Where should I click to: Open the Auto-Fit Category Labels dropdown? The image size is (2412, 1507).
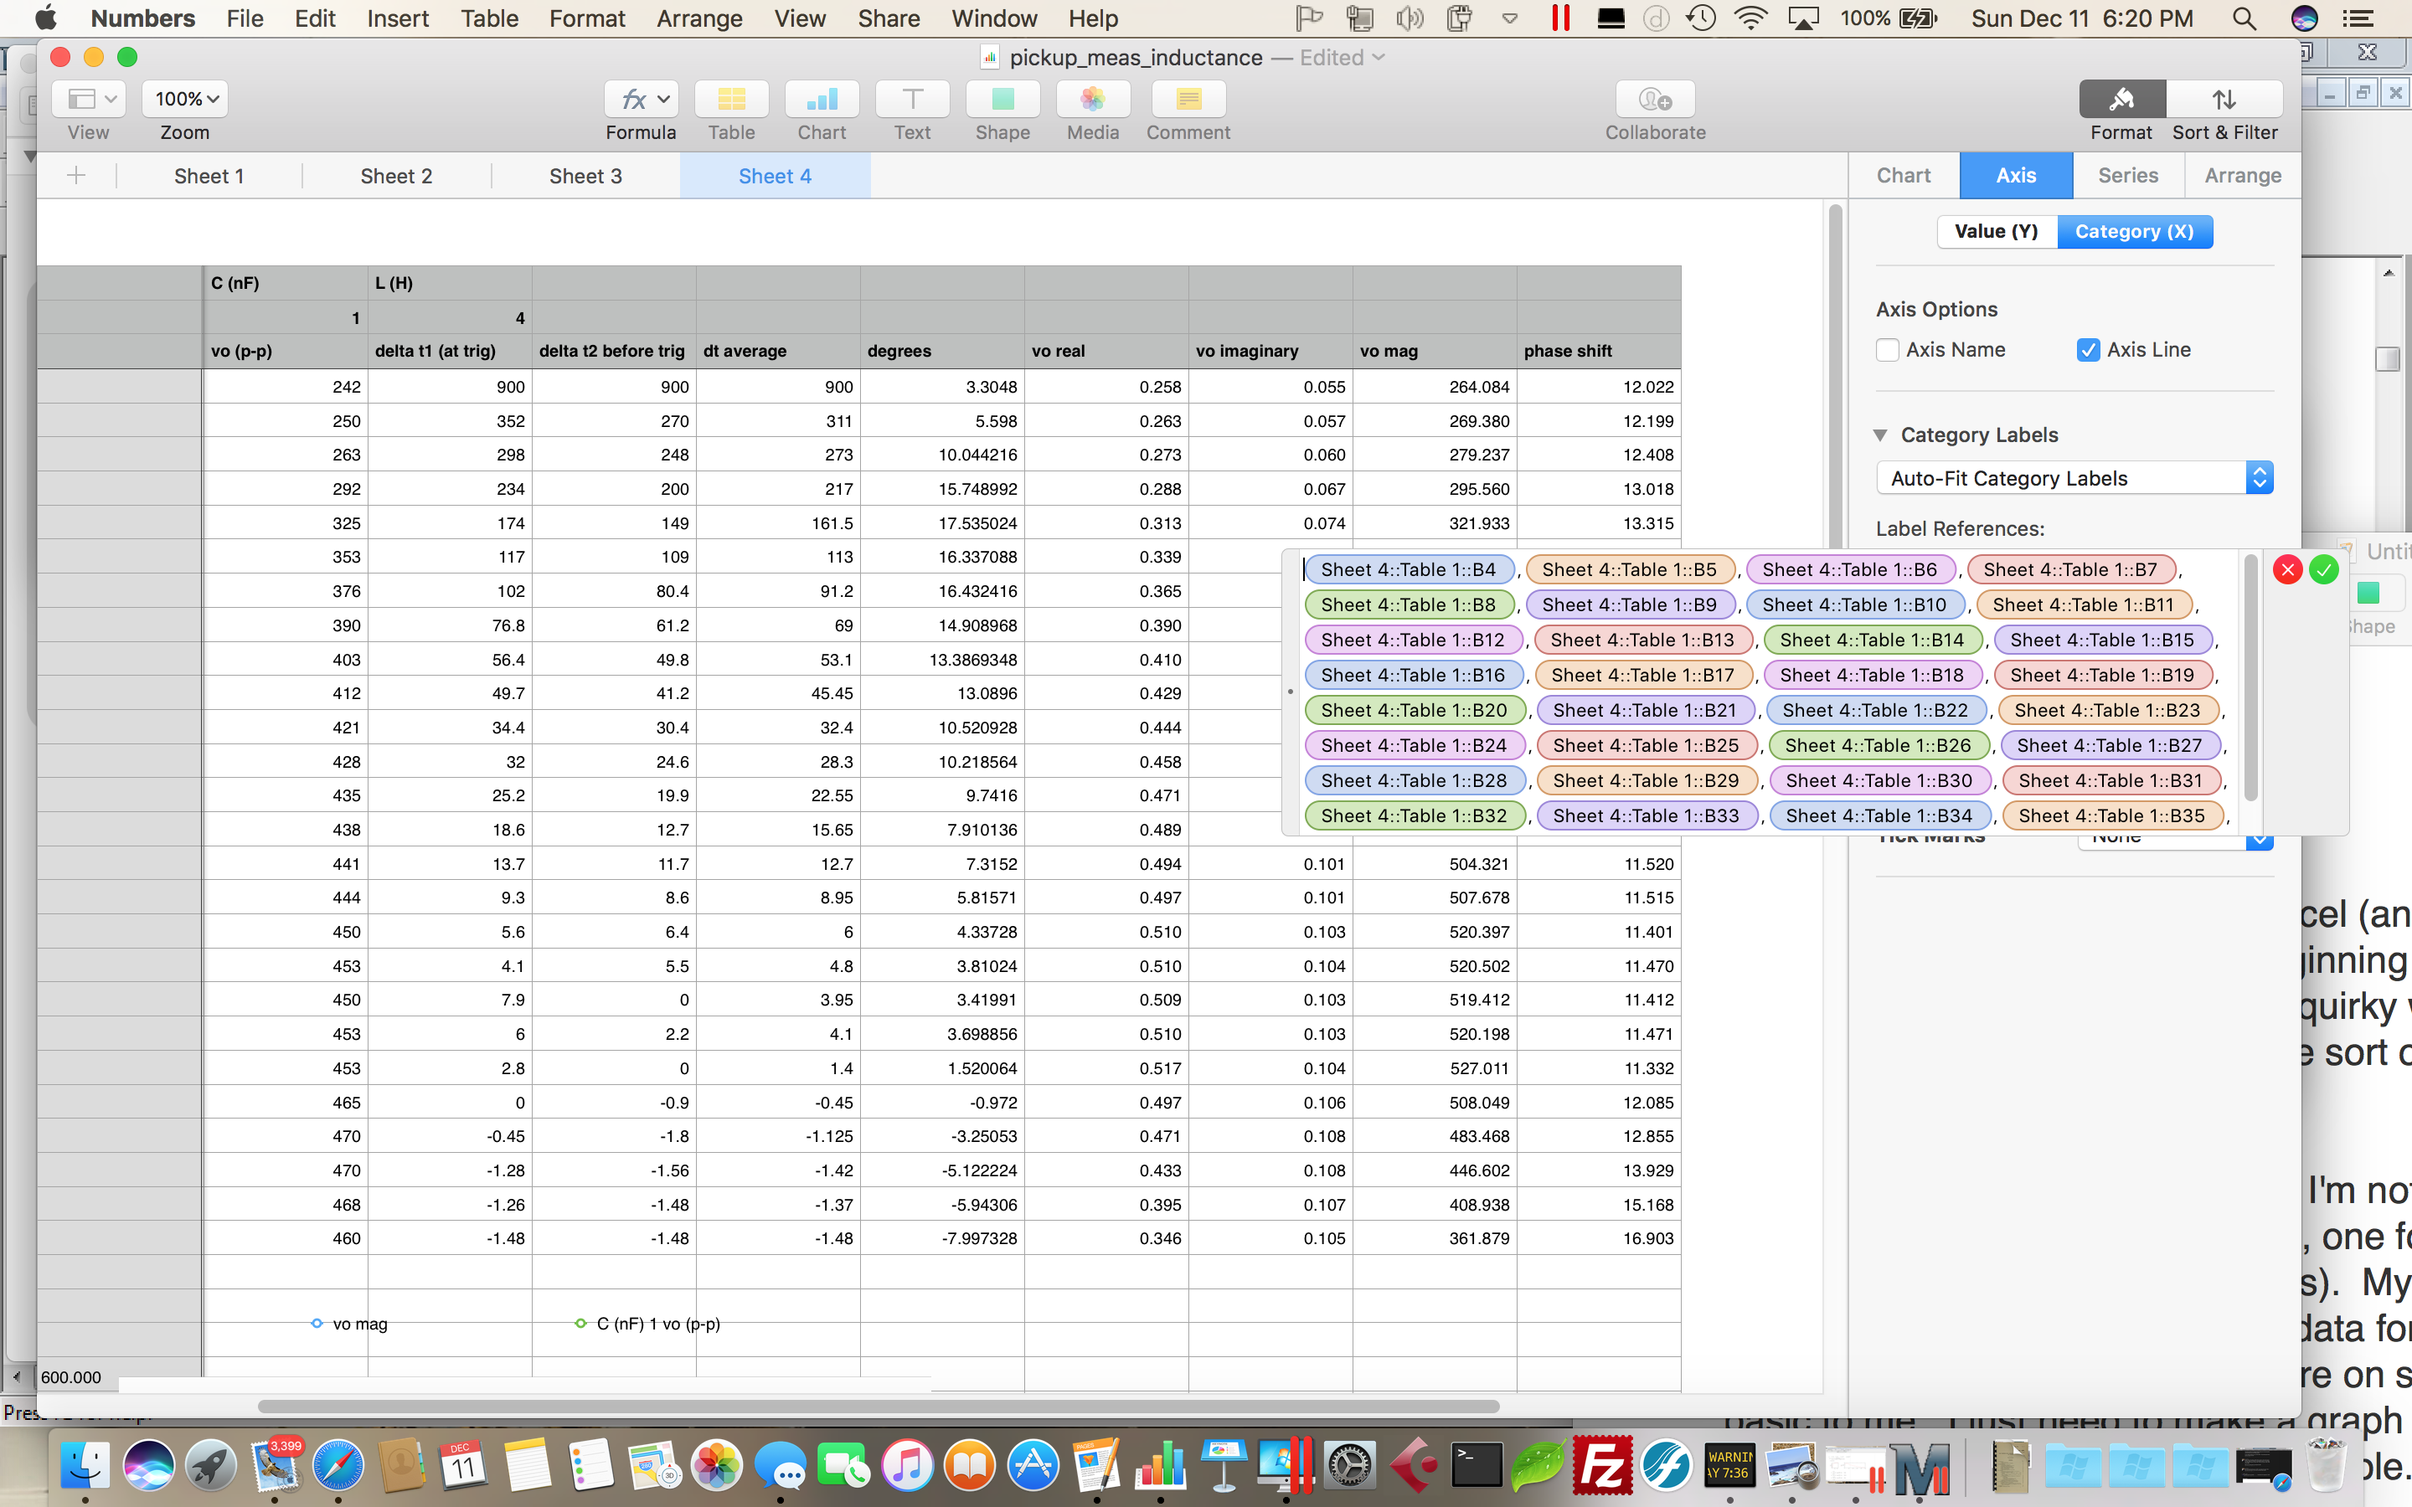pos(2073,478)
